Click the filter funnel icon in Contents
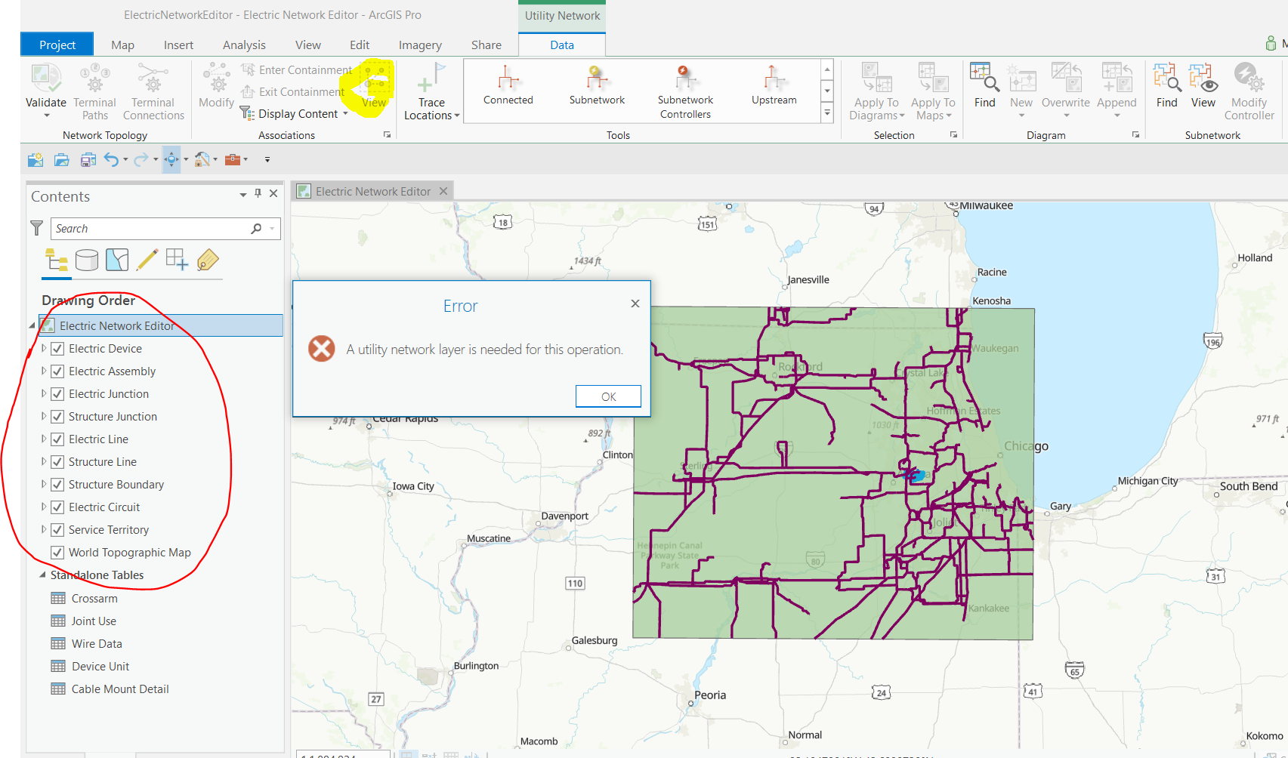 (x=36, y=228)
